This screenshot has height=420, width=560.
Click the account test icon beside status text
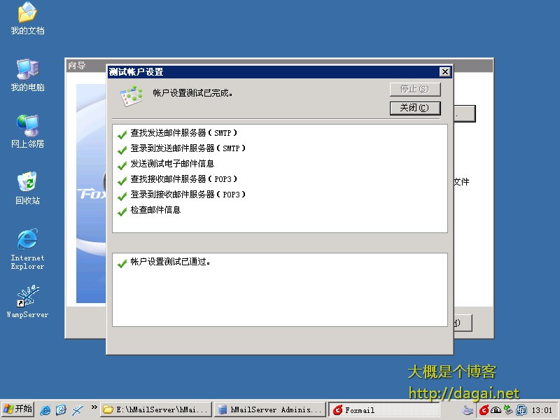point(131,96)
